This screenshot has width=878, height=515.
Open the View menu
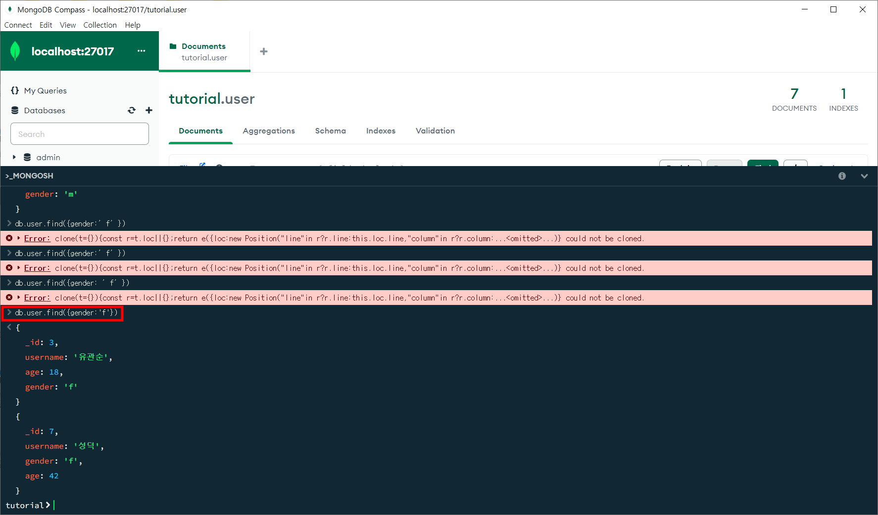pyautogui.click(x=68, y=25)
